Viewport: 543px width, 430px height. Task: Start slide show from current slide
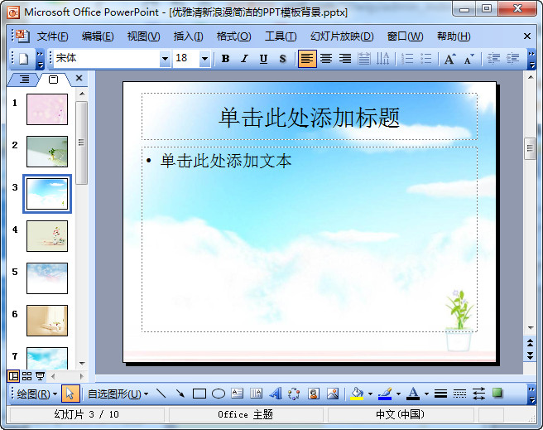point(41,376)
